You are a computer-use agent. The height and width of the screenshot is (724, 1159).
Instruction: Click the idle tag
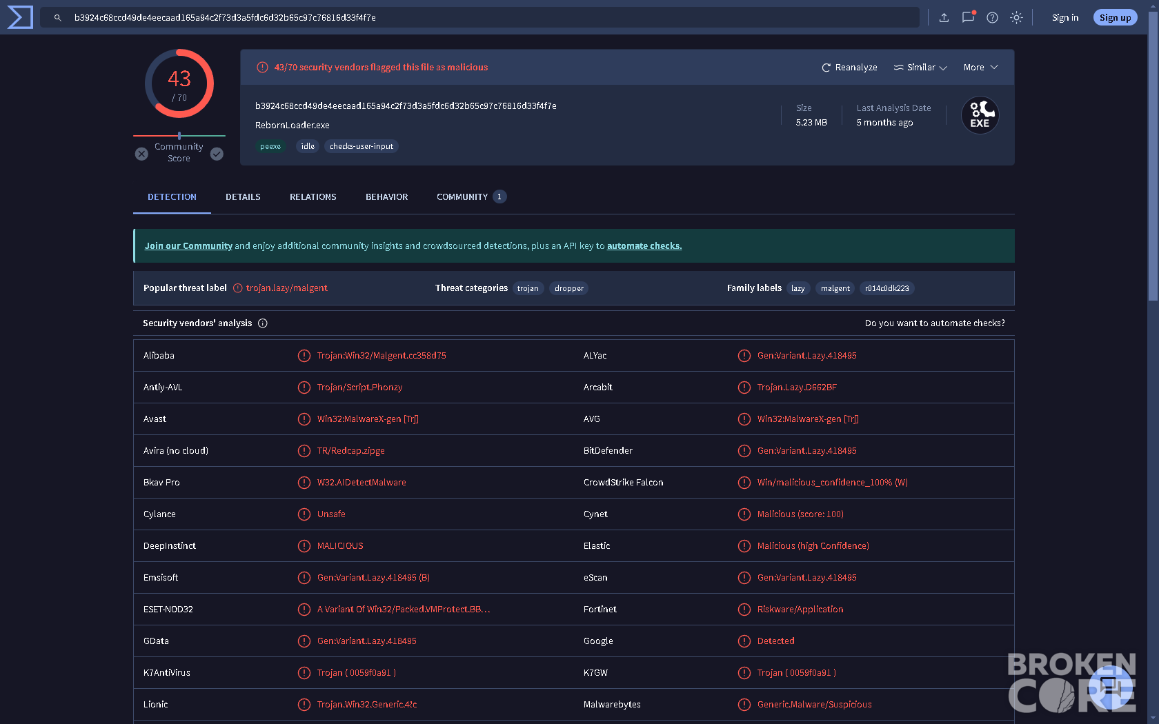click(x=308, y=146)
